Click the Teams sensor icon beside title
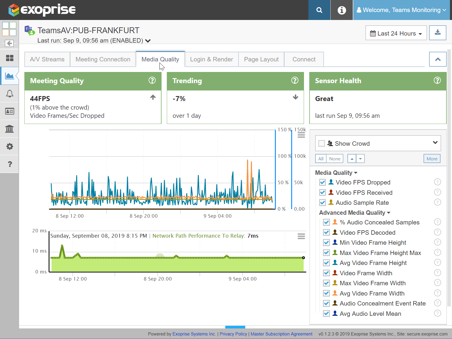Image resolution: width=452 pixels, height=339 pixels. (x=30, y=31)
